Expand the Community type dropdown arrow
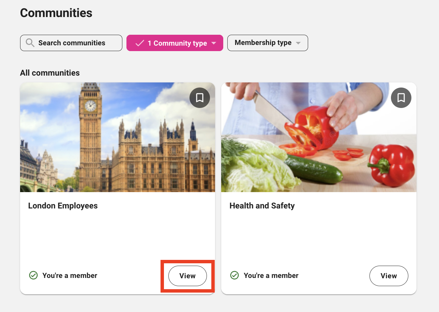439x312 pixels. coord(214,43)
